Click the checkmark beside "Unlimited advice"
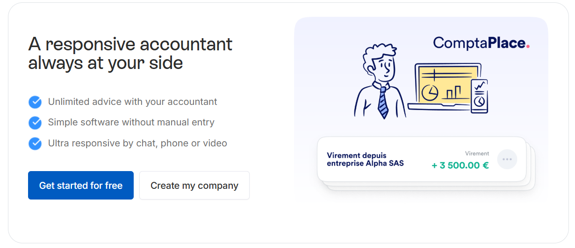Image resolution: width=575 pixels, height=248 pixels. pyautogui.click(x=35, y=102)
